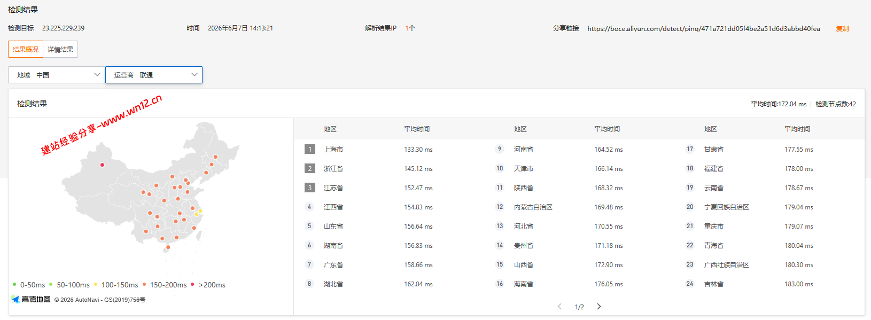Click the >200ms legend item
The image size is (871, 320).
click(x=208, y=285)
